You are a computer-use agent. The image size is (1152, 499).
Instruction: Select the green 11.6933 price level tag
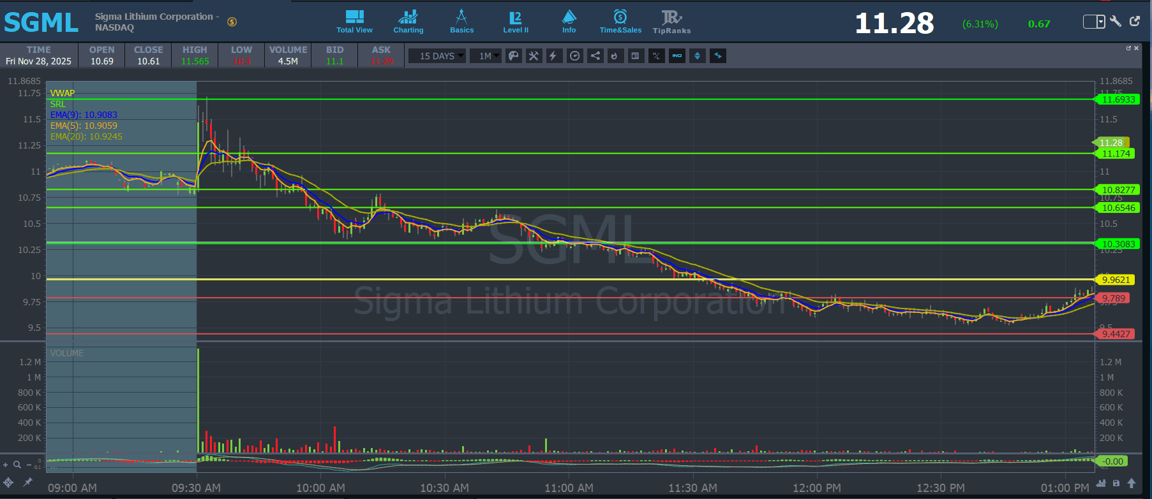point(1119,99)
